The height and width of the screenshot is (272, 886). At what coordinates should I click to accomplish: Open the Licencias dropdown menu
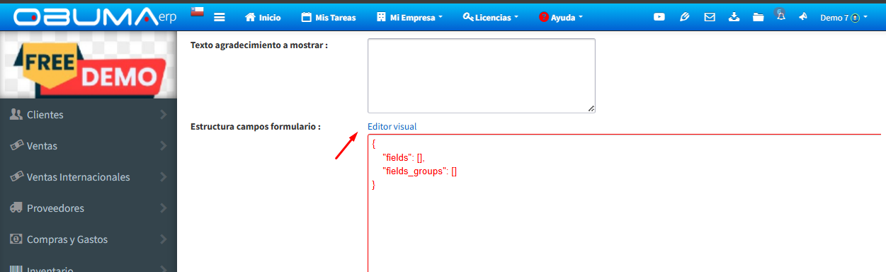[x=490, y=18]
